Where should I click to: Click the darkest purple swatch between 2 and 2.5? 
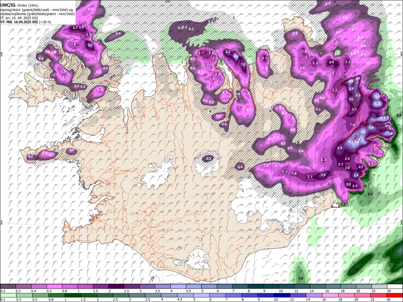116,286
